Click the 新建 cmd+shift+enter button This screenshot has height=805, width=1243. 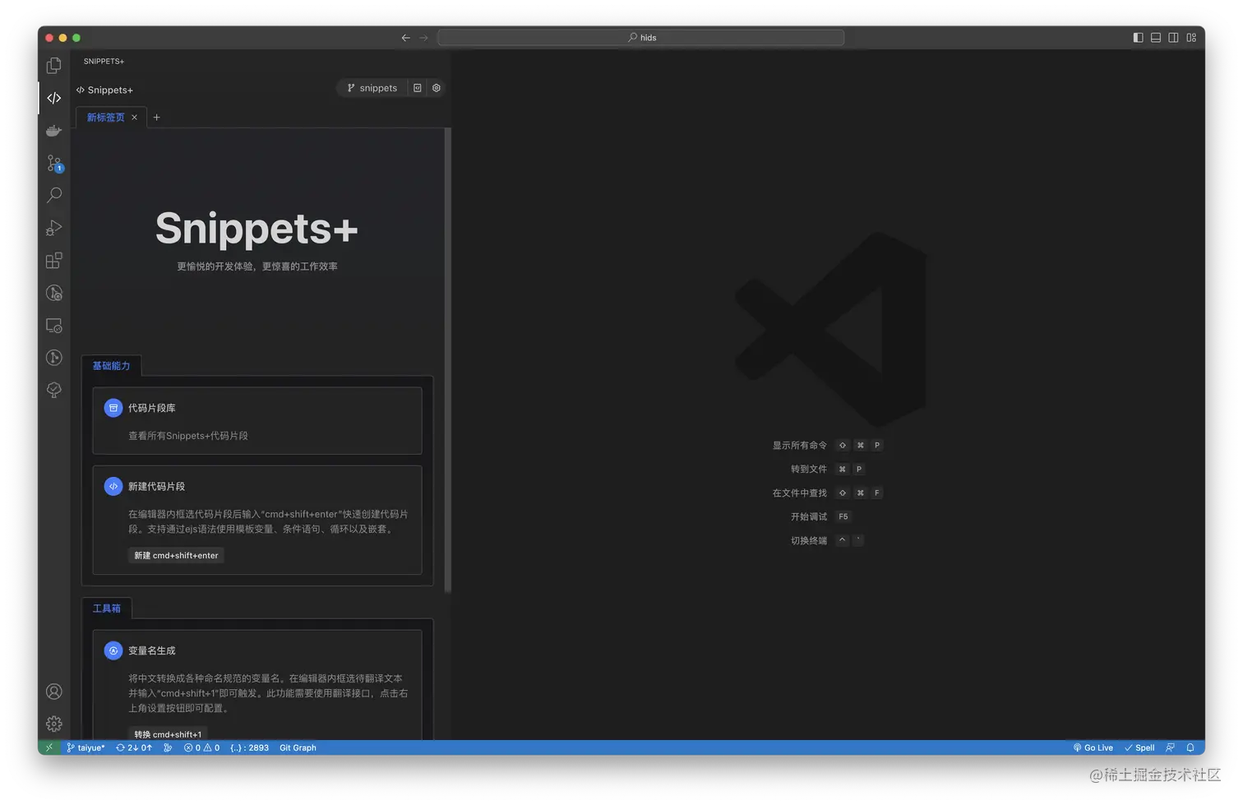176,555
